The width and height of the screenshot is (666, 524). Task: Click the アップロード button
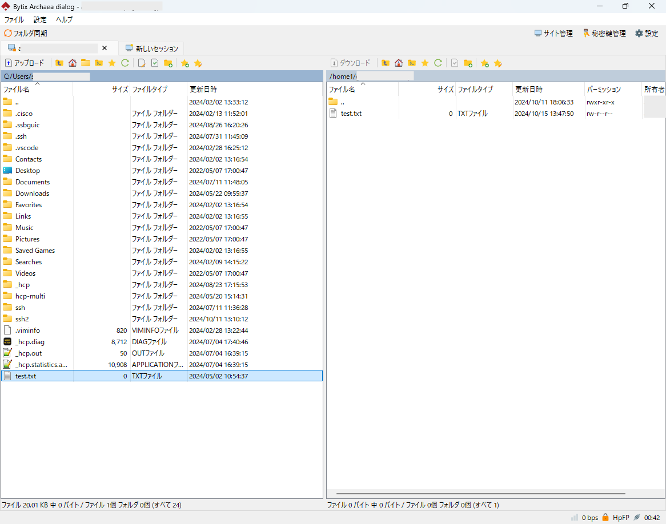pos(25,63)
